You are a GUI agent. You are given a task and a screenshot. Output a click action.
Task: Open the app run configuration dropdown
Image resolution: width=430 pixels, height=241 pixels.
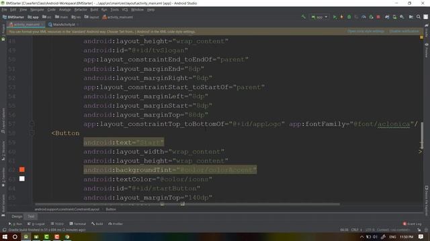click(319, 17)
